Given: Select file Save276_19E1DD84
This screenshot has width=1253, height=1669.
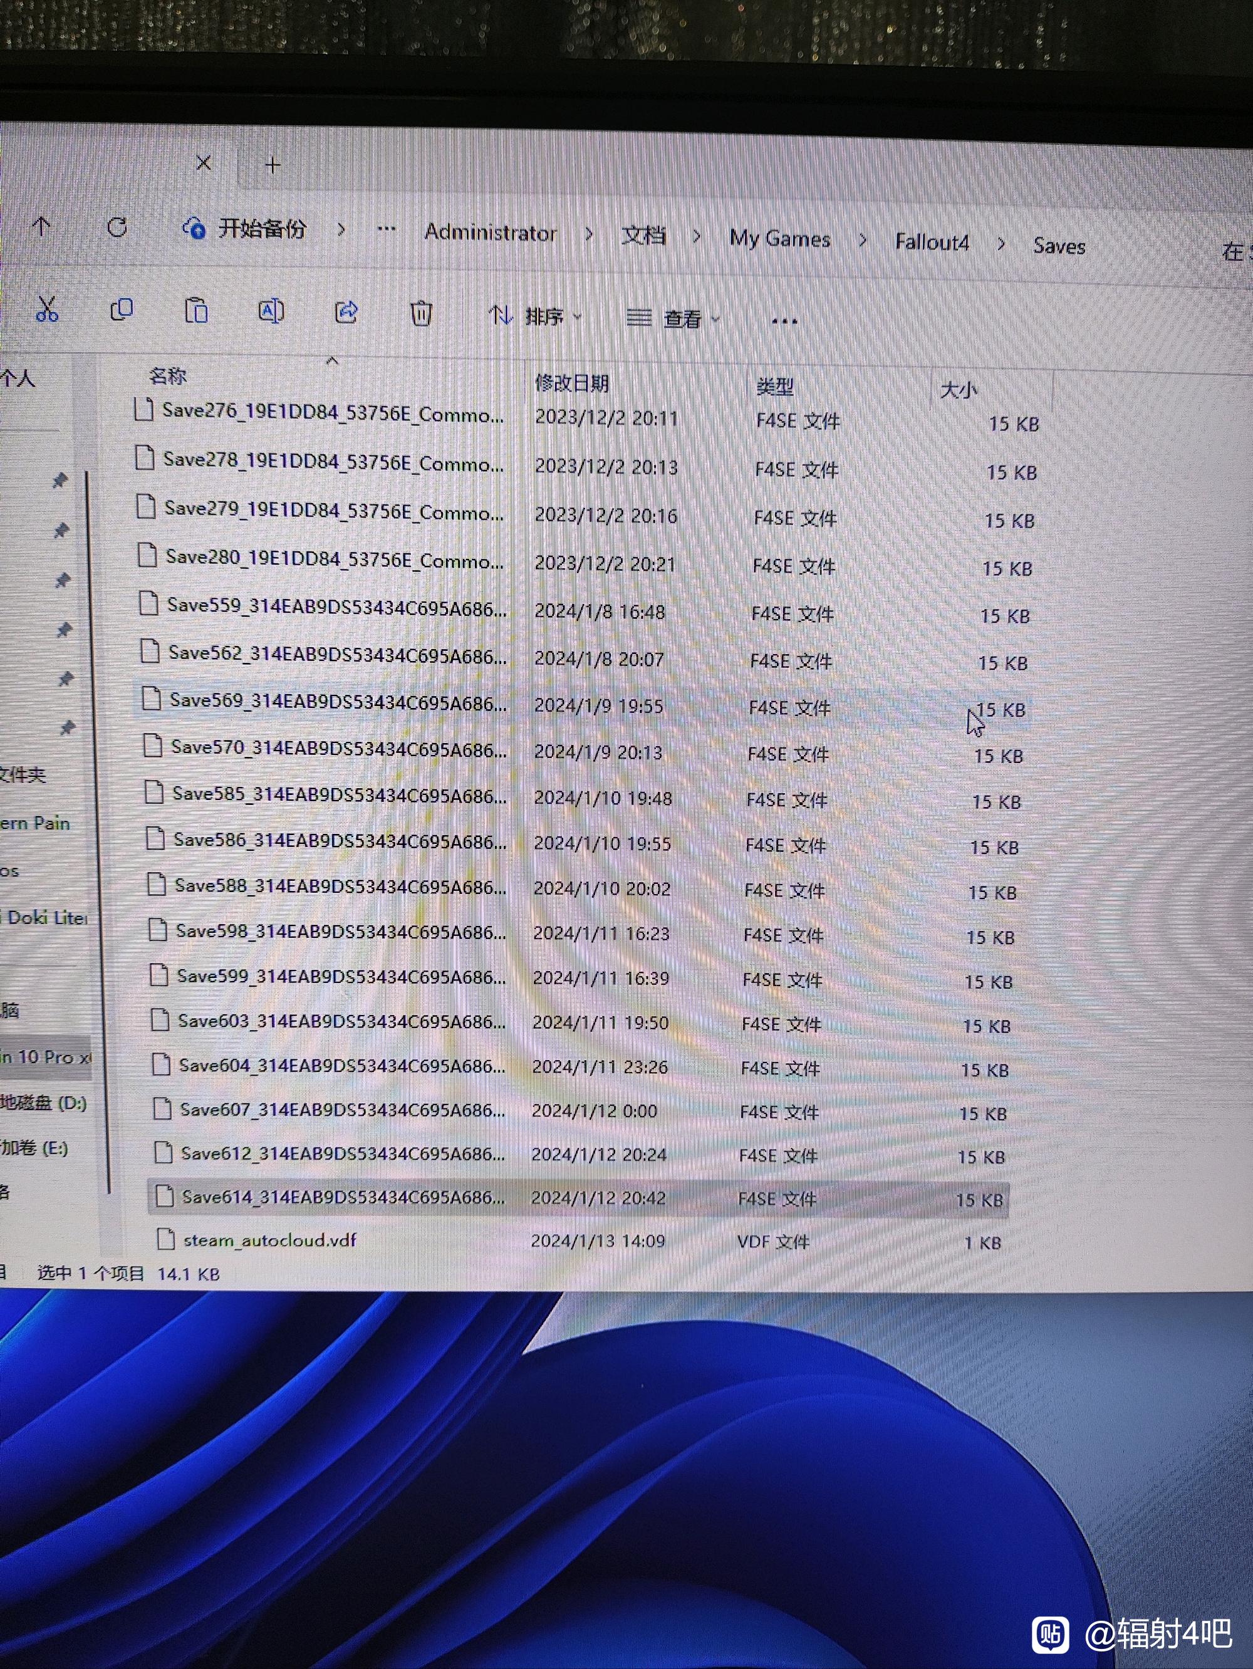Looking at the screenshot, I should [333, 413].
